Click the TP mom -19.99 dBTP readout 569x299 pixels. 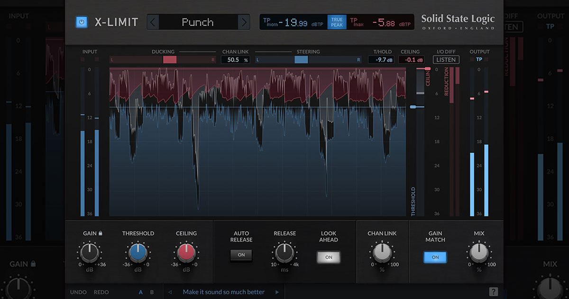[x=294, y=22]
